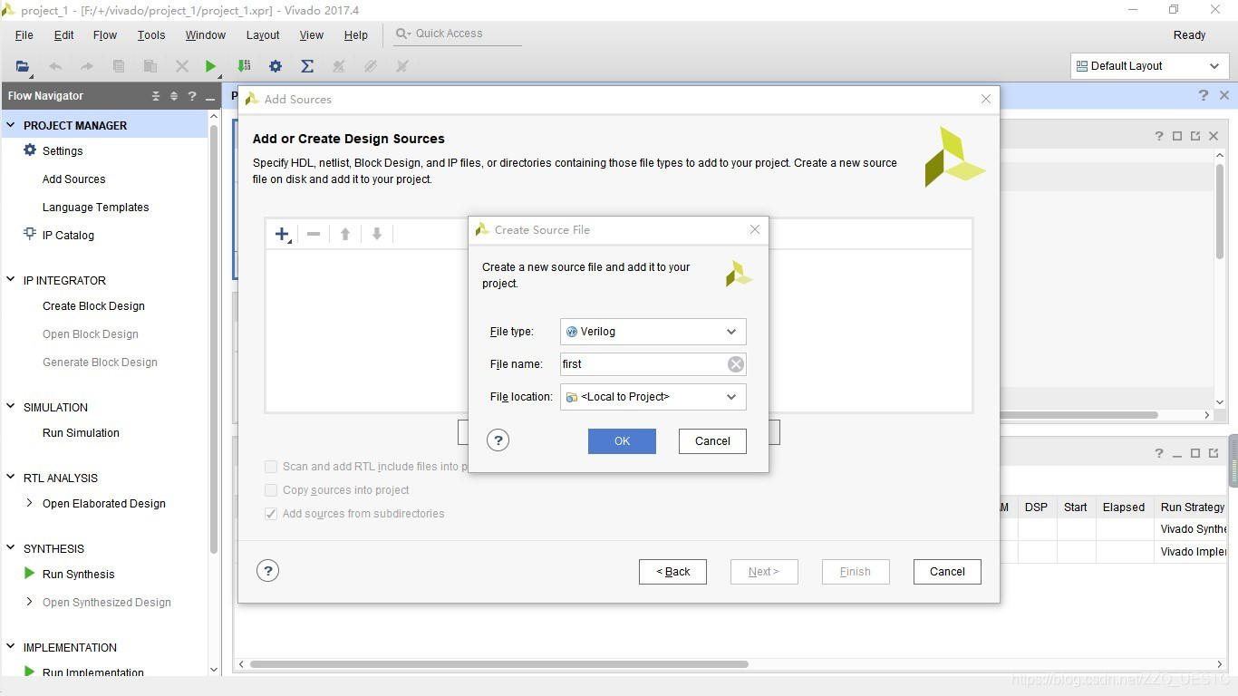Click the Paste toolbar icon
The image size is (1238, 696).
click(x=150, y=66)
